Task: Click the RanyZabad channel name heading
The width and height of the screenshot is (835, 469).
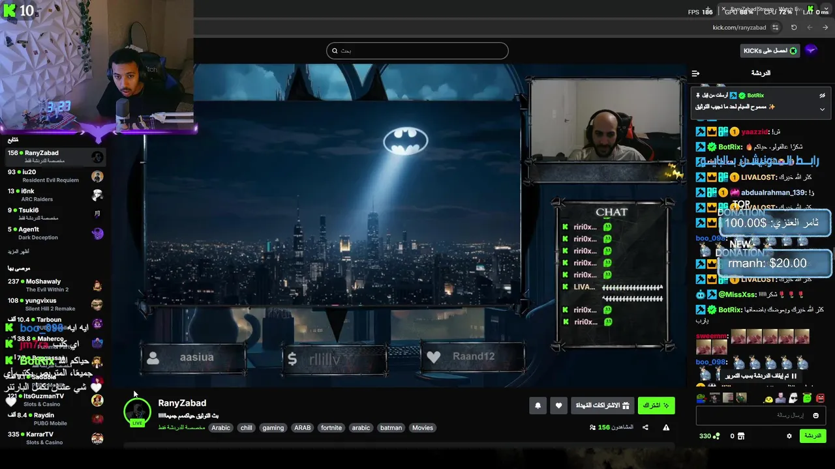Action: click(182, 403)
